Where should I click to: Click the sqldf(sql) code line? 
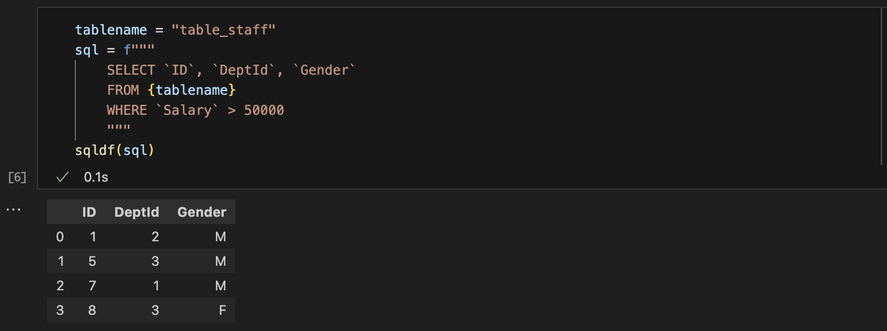(114, 150)
